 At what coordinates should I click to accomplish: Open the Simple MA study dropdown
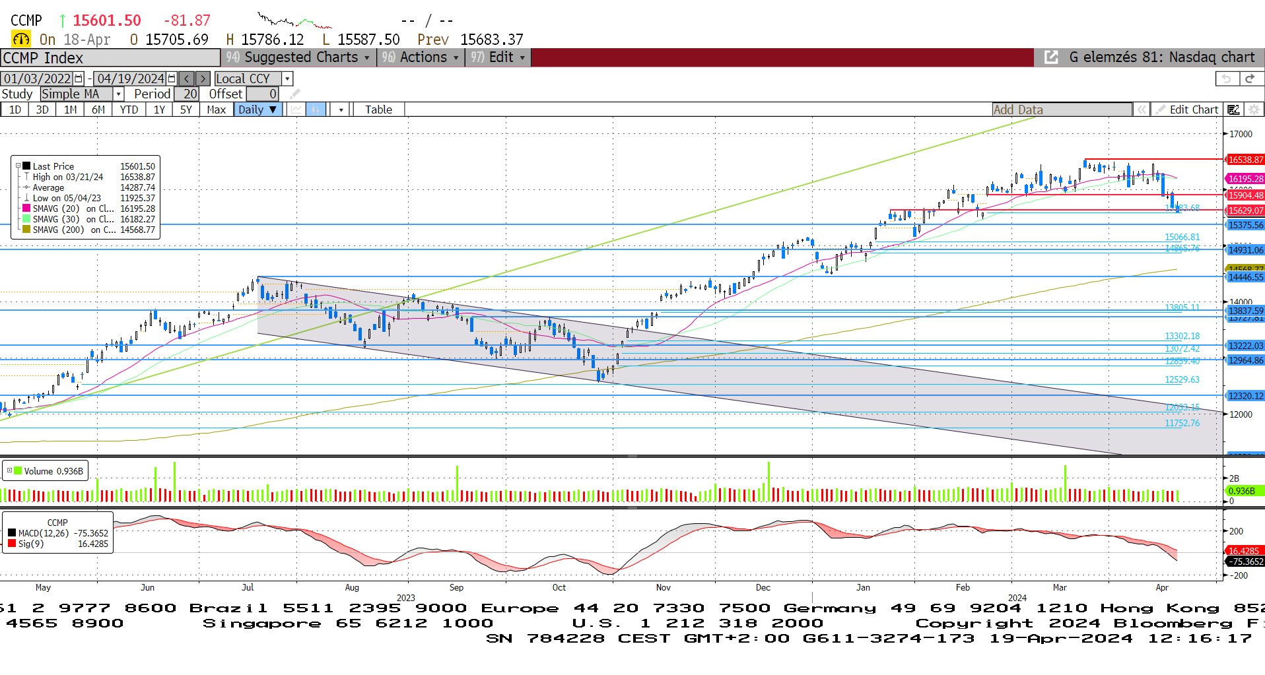(x=118, y=94)
